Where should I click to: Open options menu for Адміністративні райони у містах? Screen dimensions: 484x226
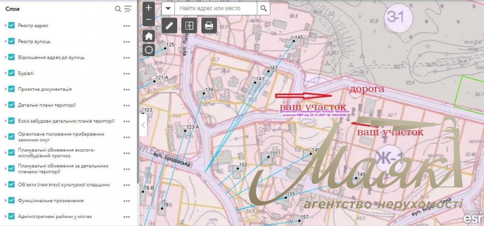click(127, 217)
